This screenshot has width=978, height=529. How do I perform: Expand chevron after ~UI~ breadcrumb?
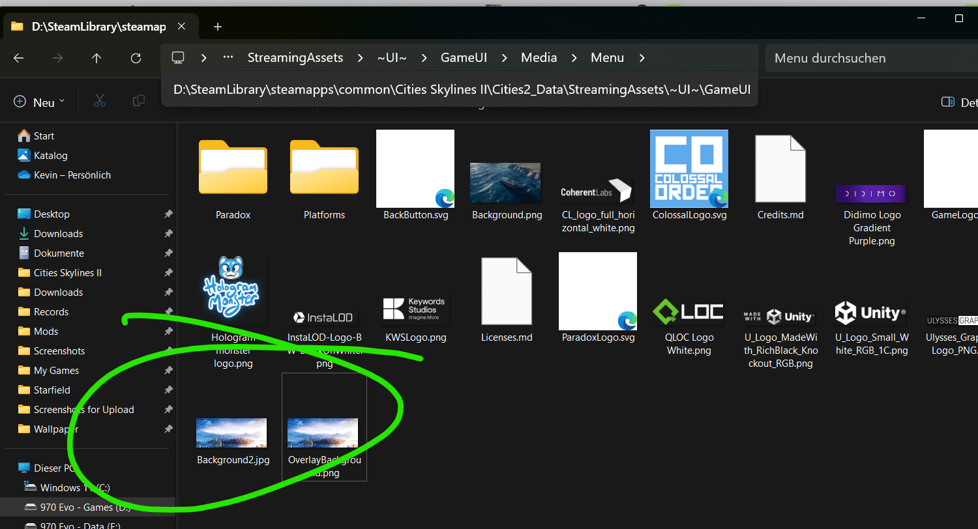pos(424,58)
